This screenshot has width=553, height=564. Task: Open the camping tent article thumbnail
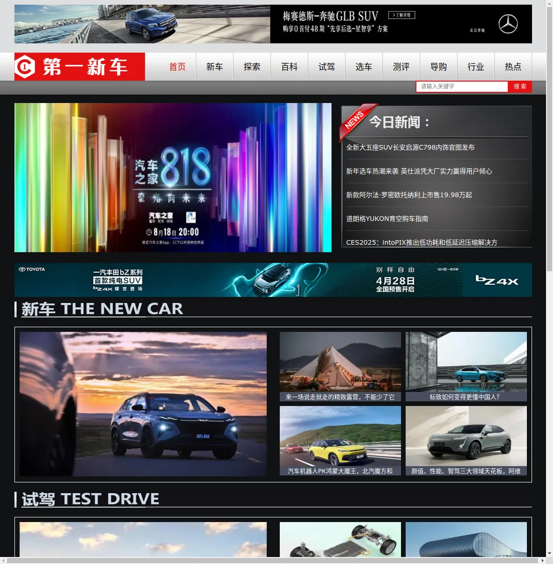click(340, 362)
